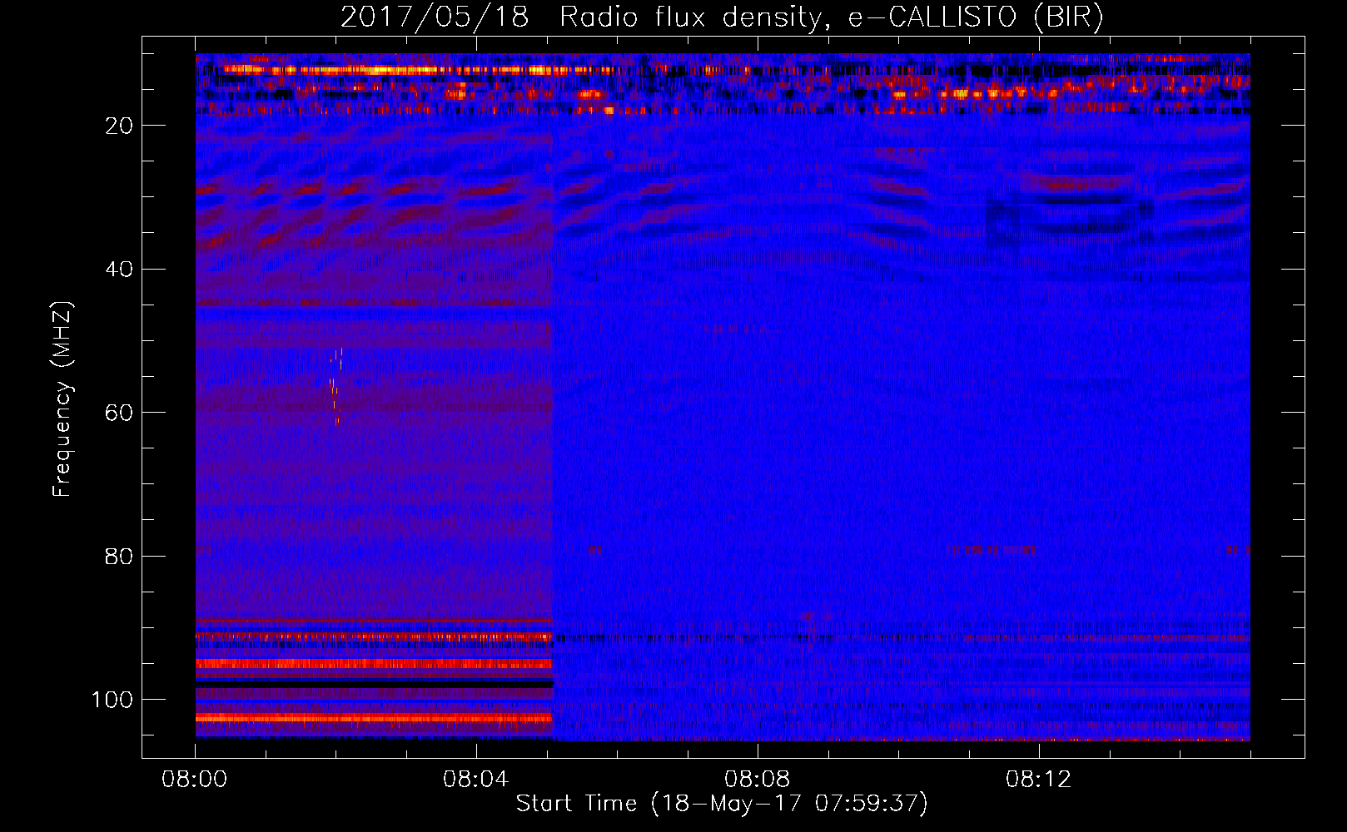The height and width of the screenshot is (832, 1347).
Task: Click the "08:00" time tick label
Action: (x=195, y=780)
